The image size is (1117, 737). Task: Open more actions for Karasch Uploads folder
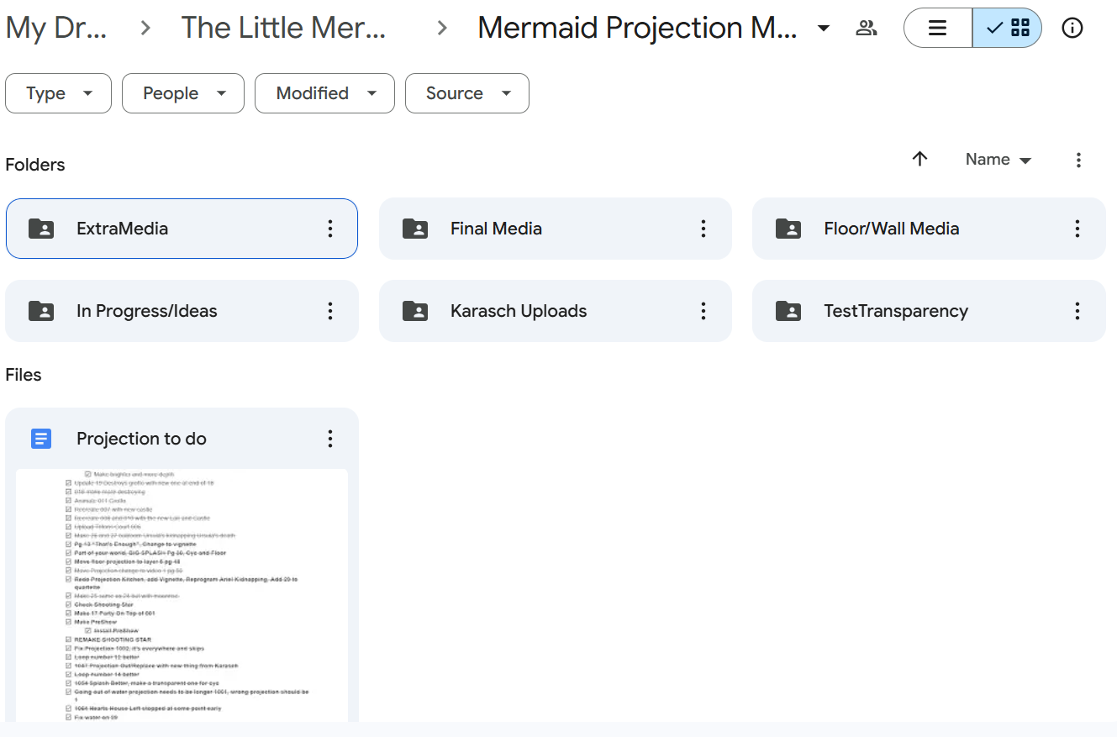coord(703,311)
